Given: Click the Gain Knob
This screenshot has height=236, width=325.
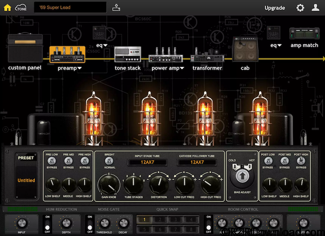Looking at the screenshot, I should 109,184.
